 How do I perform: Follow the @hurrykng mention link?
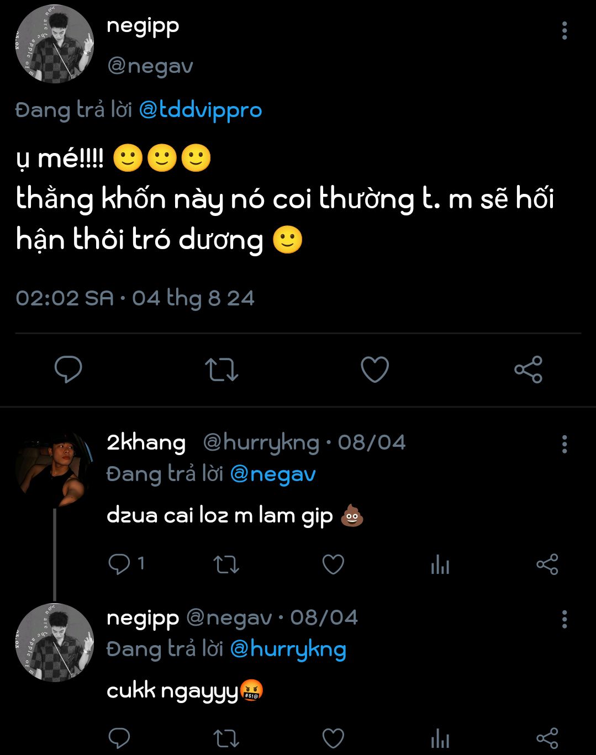(x=288, y=650)
